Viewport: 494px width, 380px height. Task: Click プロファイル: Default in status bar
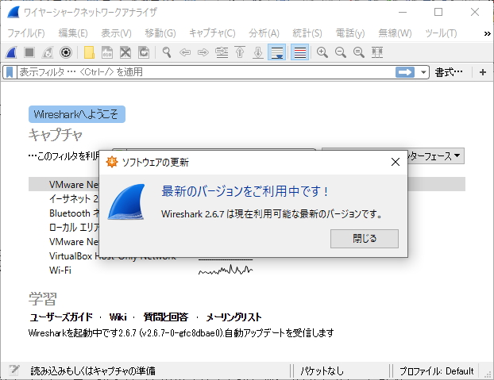pyautogui.click(x=436, y=371)
